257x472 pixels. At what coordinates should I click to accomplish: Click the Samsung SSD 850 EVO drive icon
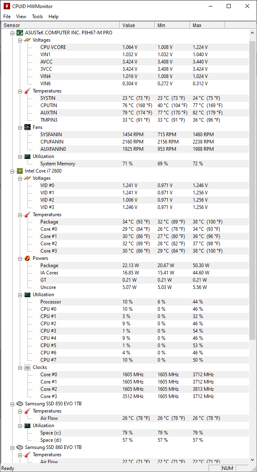pyautogui.click(x=20, y=404)
